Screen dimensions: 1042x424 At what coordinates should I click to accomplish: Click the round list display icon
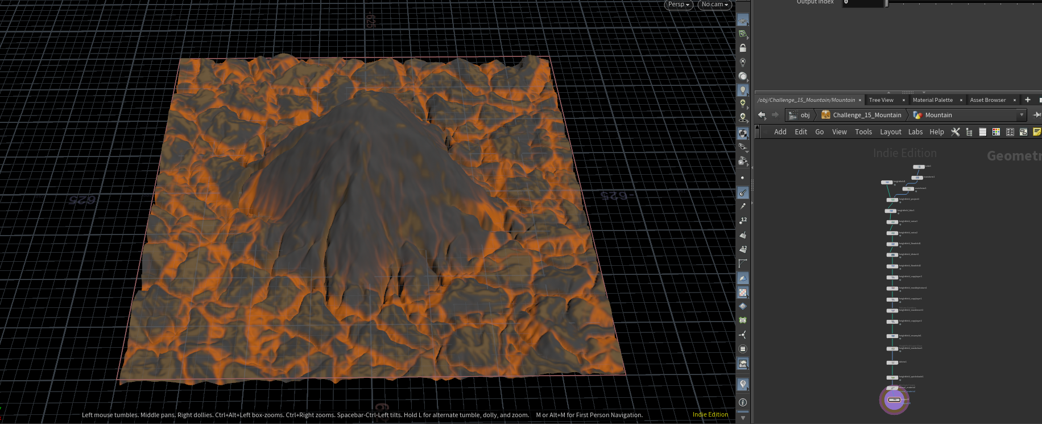coord(743,349)
